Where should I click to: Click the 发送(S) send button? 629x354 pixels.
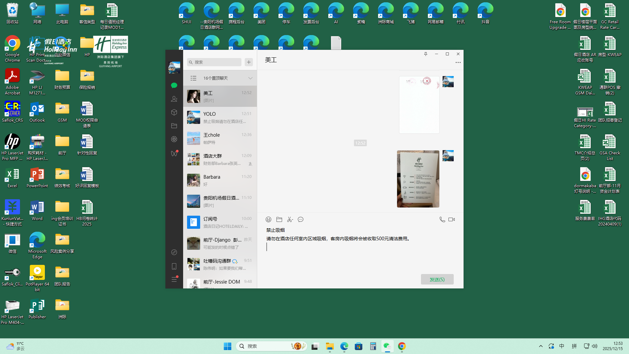pos(437,279)
